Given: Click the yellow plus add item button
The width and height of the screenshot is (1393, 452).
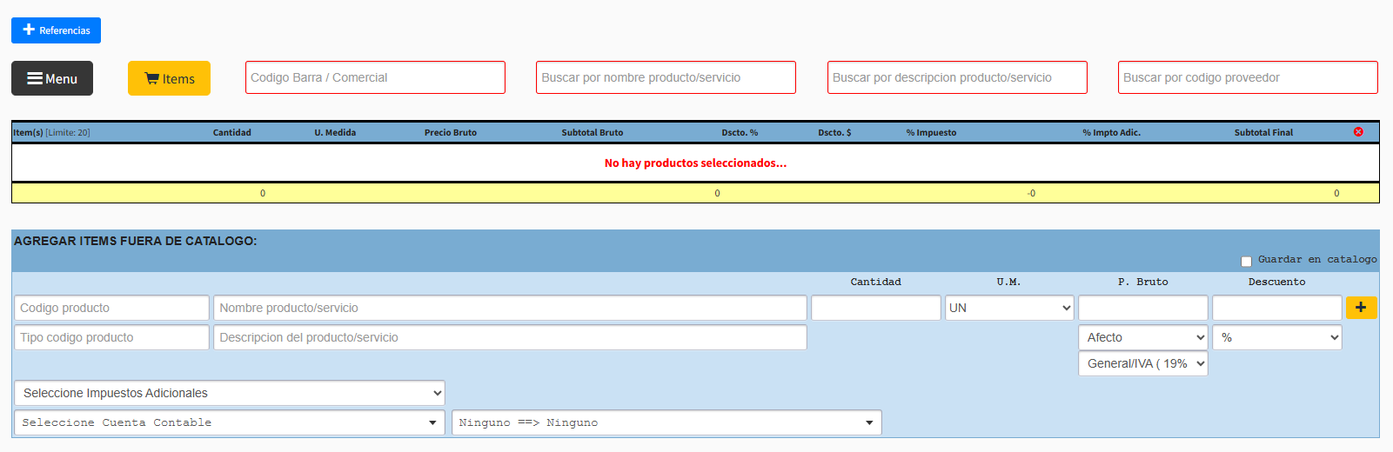Looking at the screenshot, I should (1361, 308).
